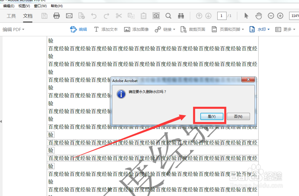Click the binoculars advanced search icon

pos(181,16)
